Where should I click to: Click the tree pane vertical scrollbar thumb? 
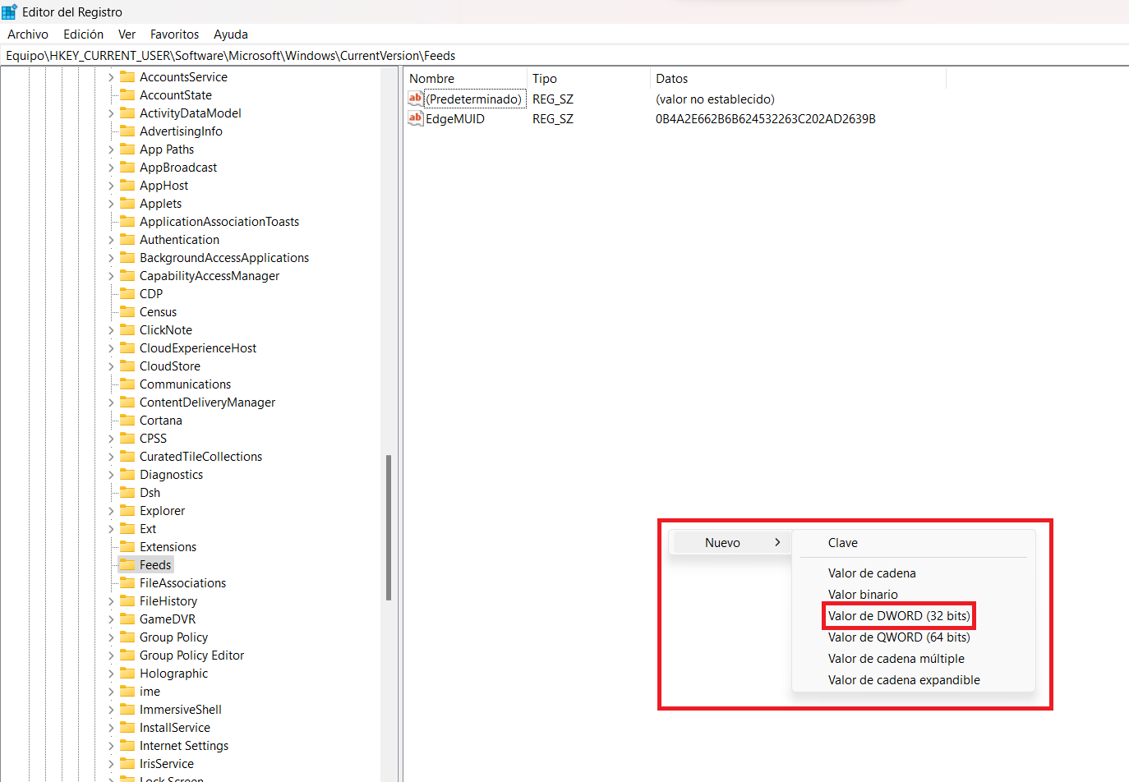pos(389,527)
